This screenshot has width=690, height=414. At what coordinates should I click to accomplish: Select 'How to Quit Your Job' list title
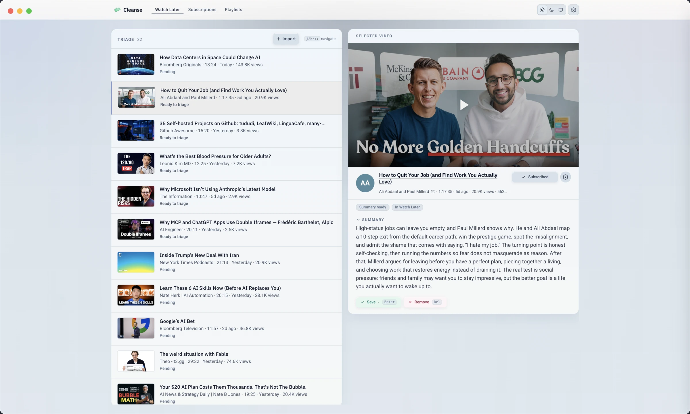[x=223, y=90]
